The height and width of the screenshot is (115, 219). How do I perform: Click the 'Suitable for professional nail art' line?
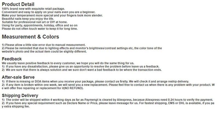click(35, 22)
